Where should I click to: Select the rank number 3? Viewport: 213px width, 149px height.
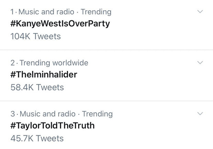(13, 114)
